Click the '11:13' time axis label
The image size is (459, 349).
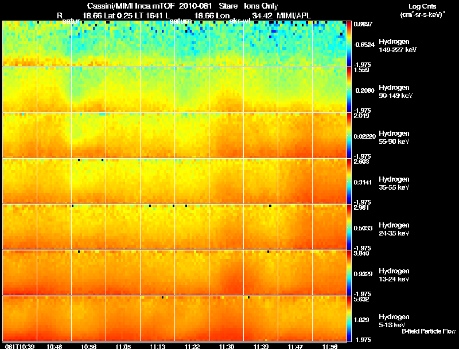tap(157, 346)
